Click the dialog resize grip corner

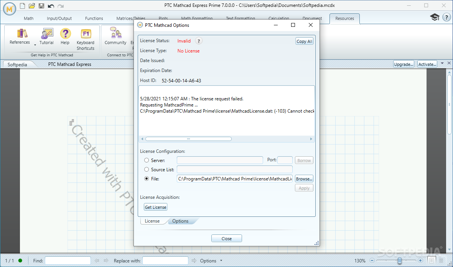pyautogui.click(x=316, y=243)
